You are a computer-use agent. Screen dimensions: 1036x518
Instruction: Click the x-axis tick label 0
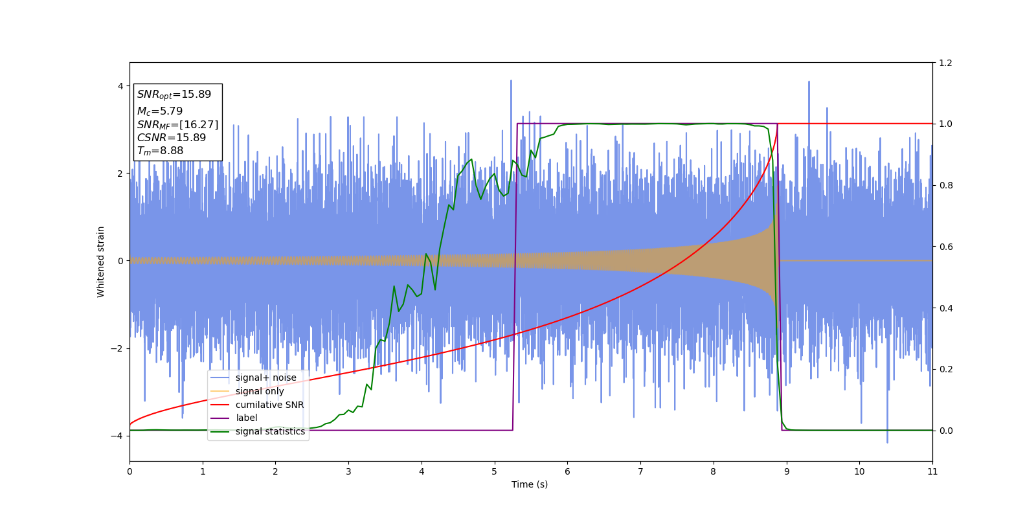(129, 471)
